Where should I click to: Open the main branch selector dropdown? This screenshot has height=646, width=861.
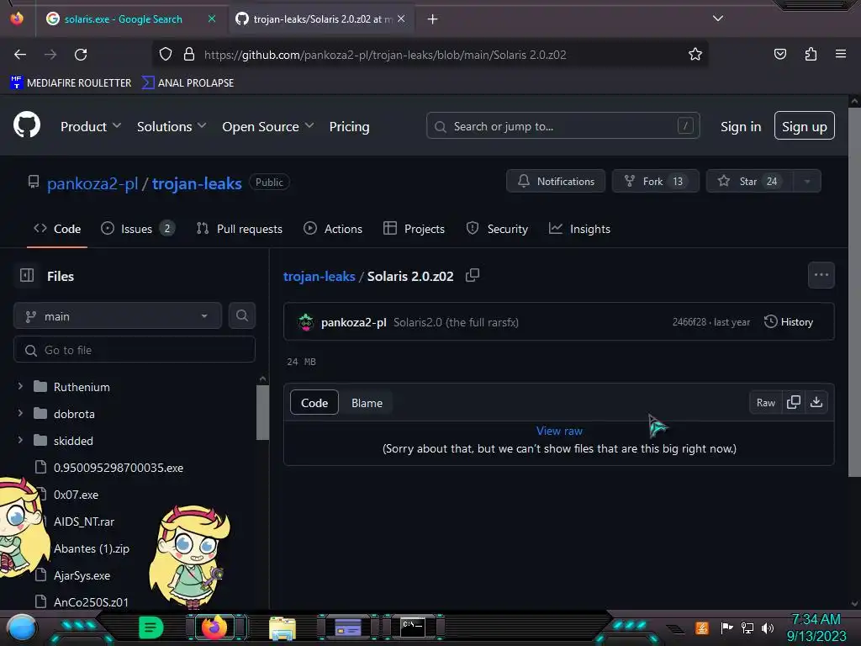tap(118, 316)
